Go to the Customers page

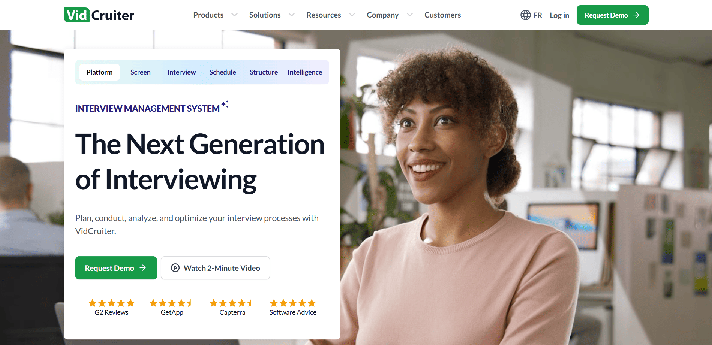(442, 15)
